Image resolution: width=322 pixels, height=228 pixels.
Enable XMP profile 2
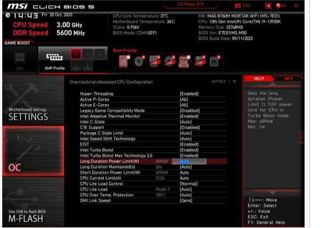pos(88,54)
